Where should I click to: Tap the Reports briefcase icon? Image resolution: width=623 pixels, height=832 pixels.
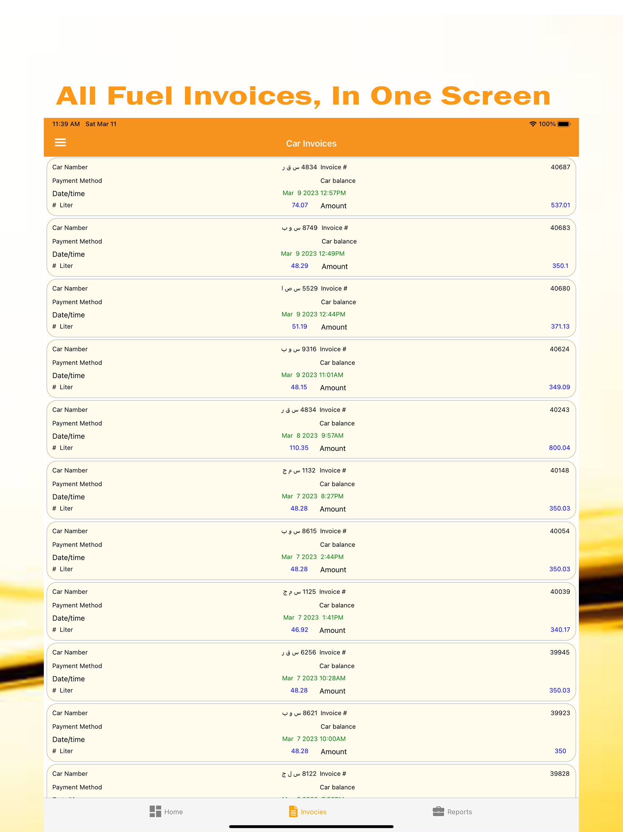coord(438,811)
